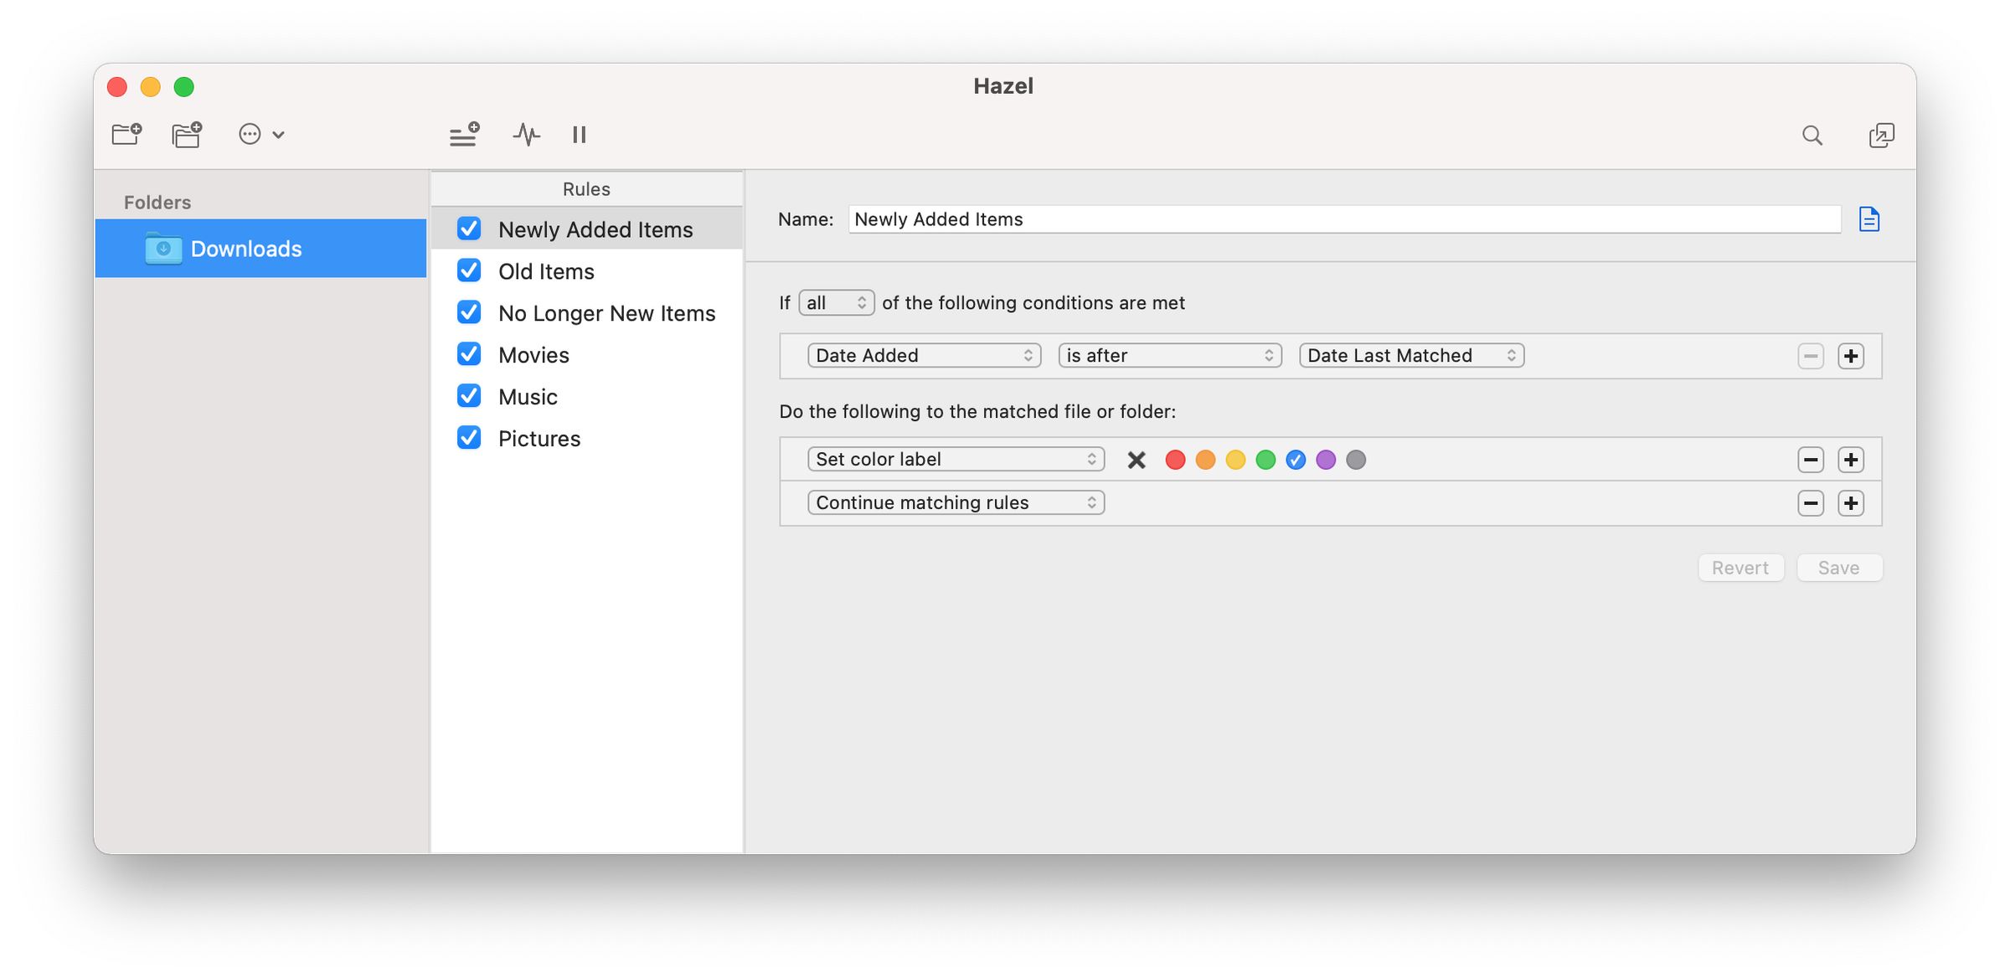Toggle the Movies rule checkbox
Viewport: 2010px width, 978px height.
(x=469, y=354)
